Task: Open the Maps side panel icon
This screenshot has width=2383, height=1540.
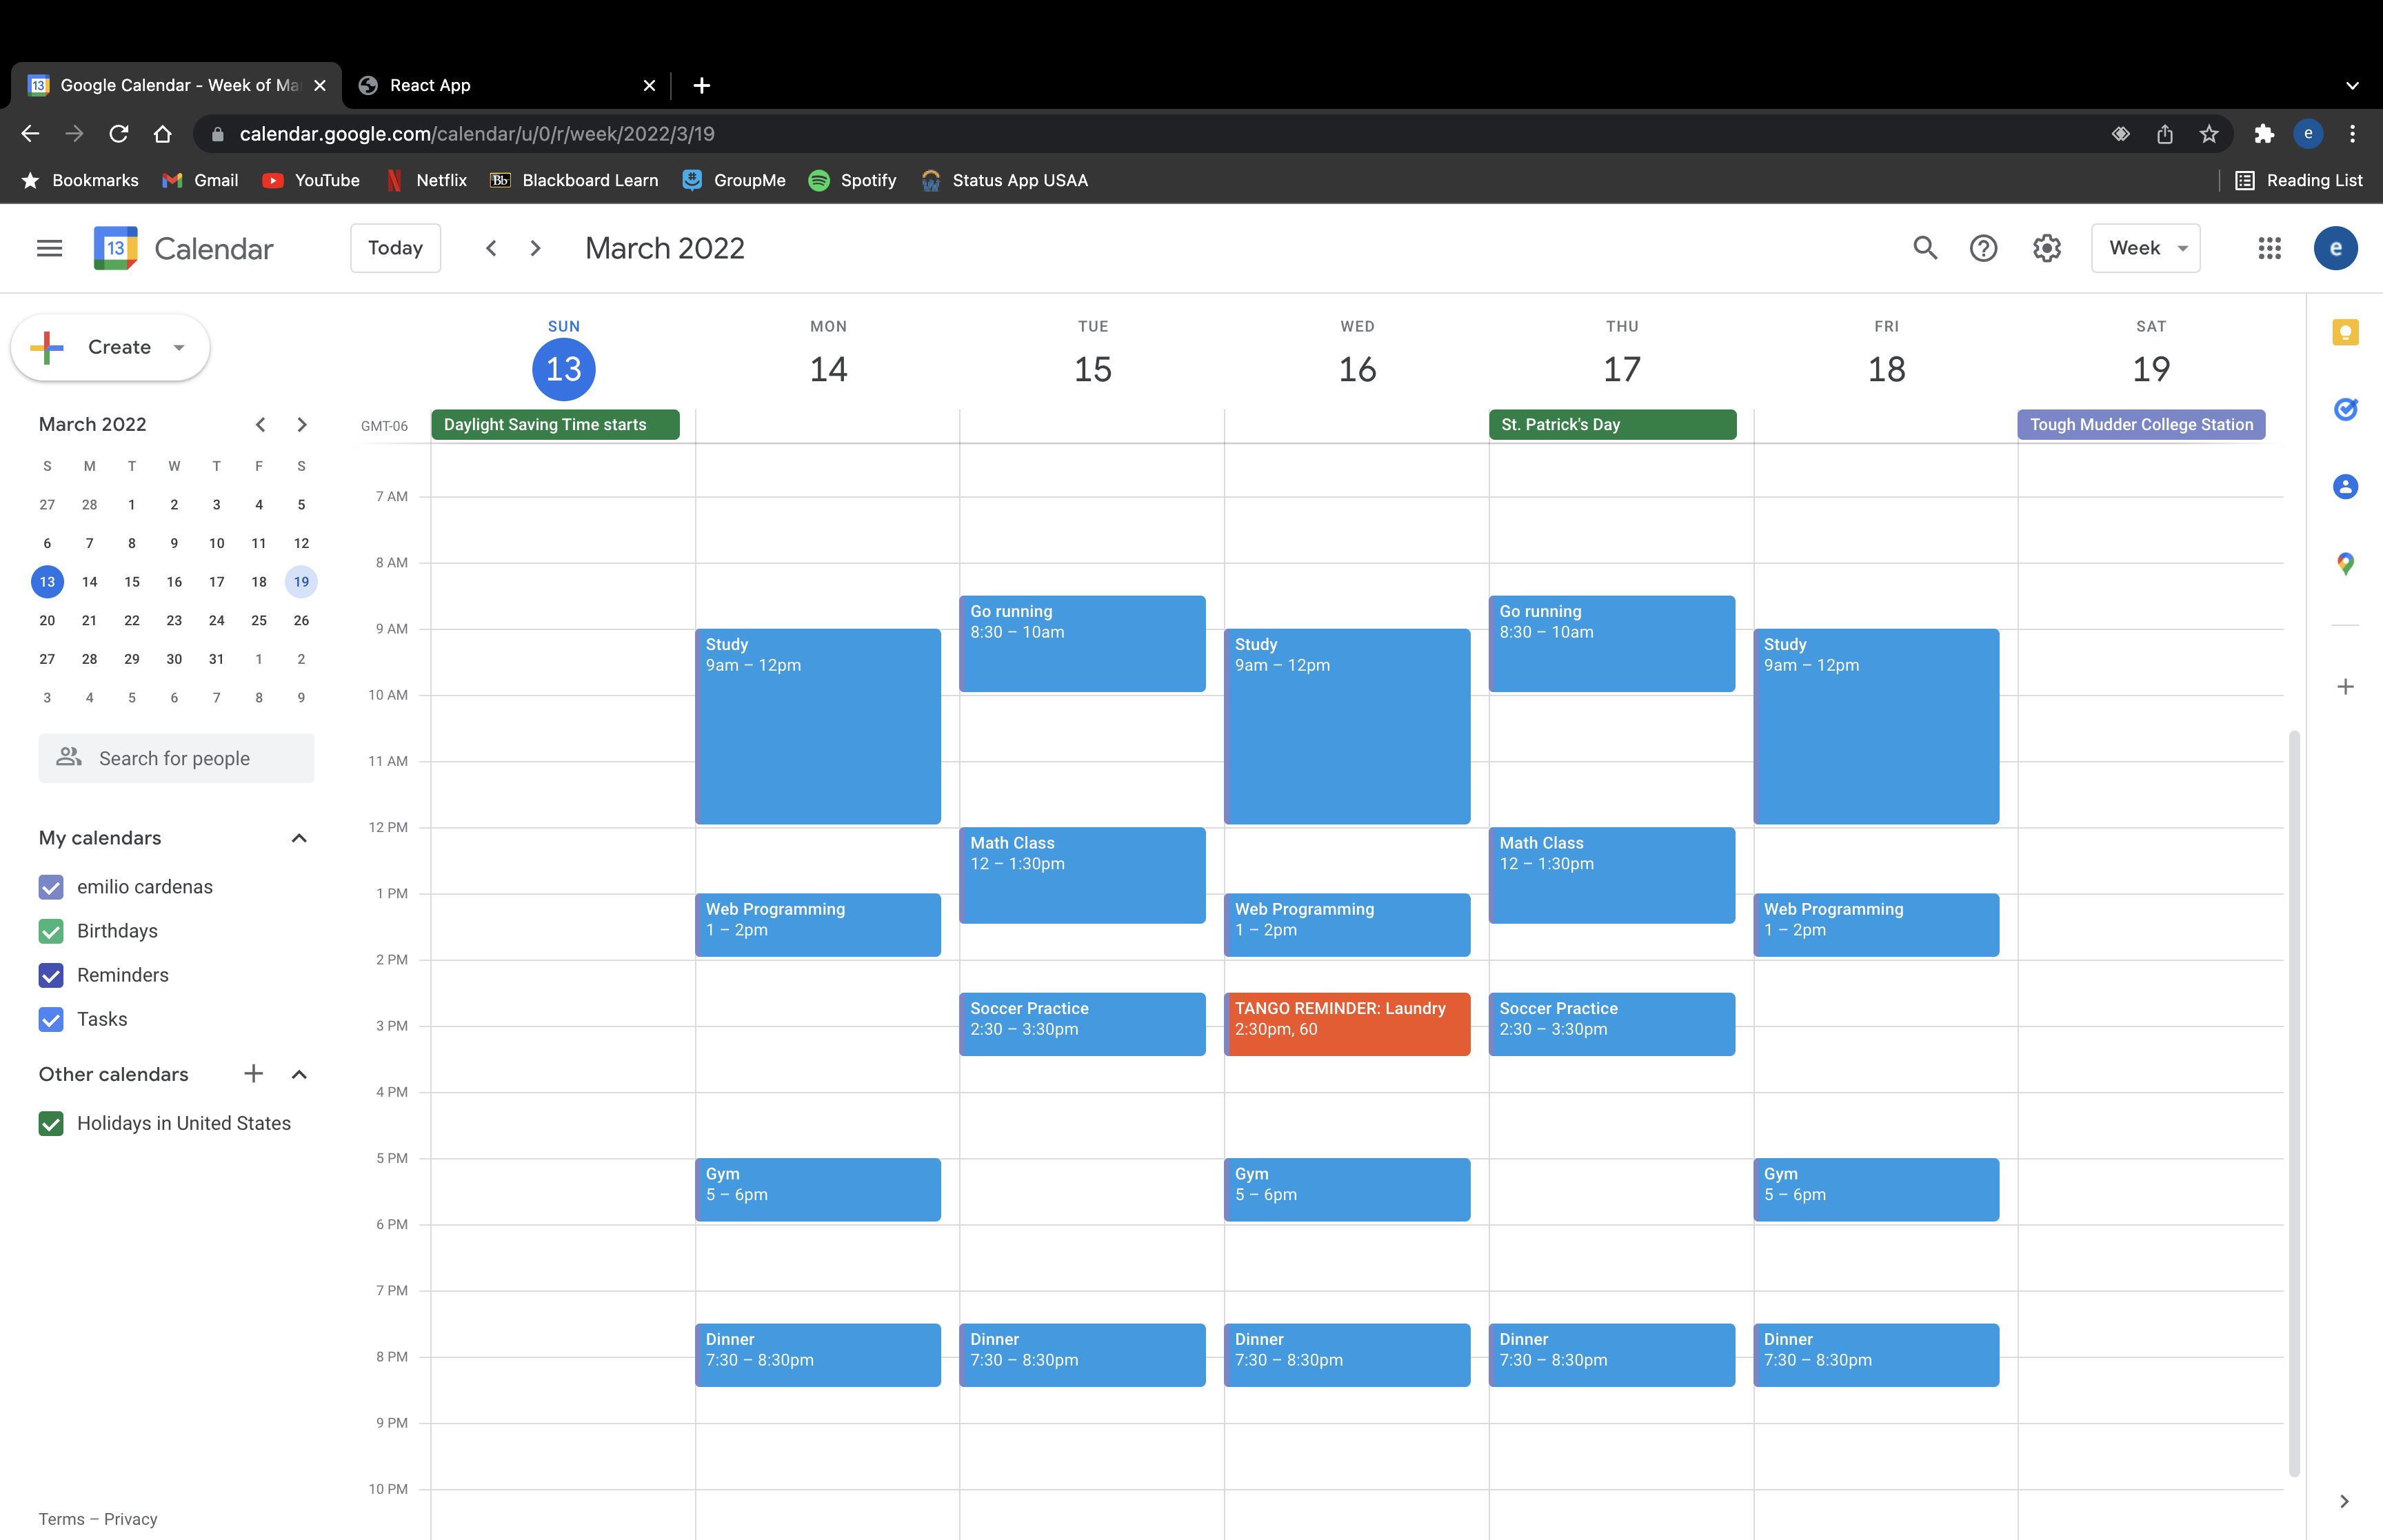Action: [2345, 564]
